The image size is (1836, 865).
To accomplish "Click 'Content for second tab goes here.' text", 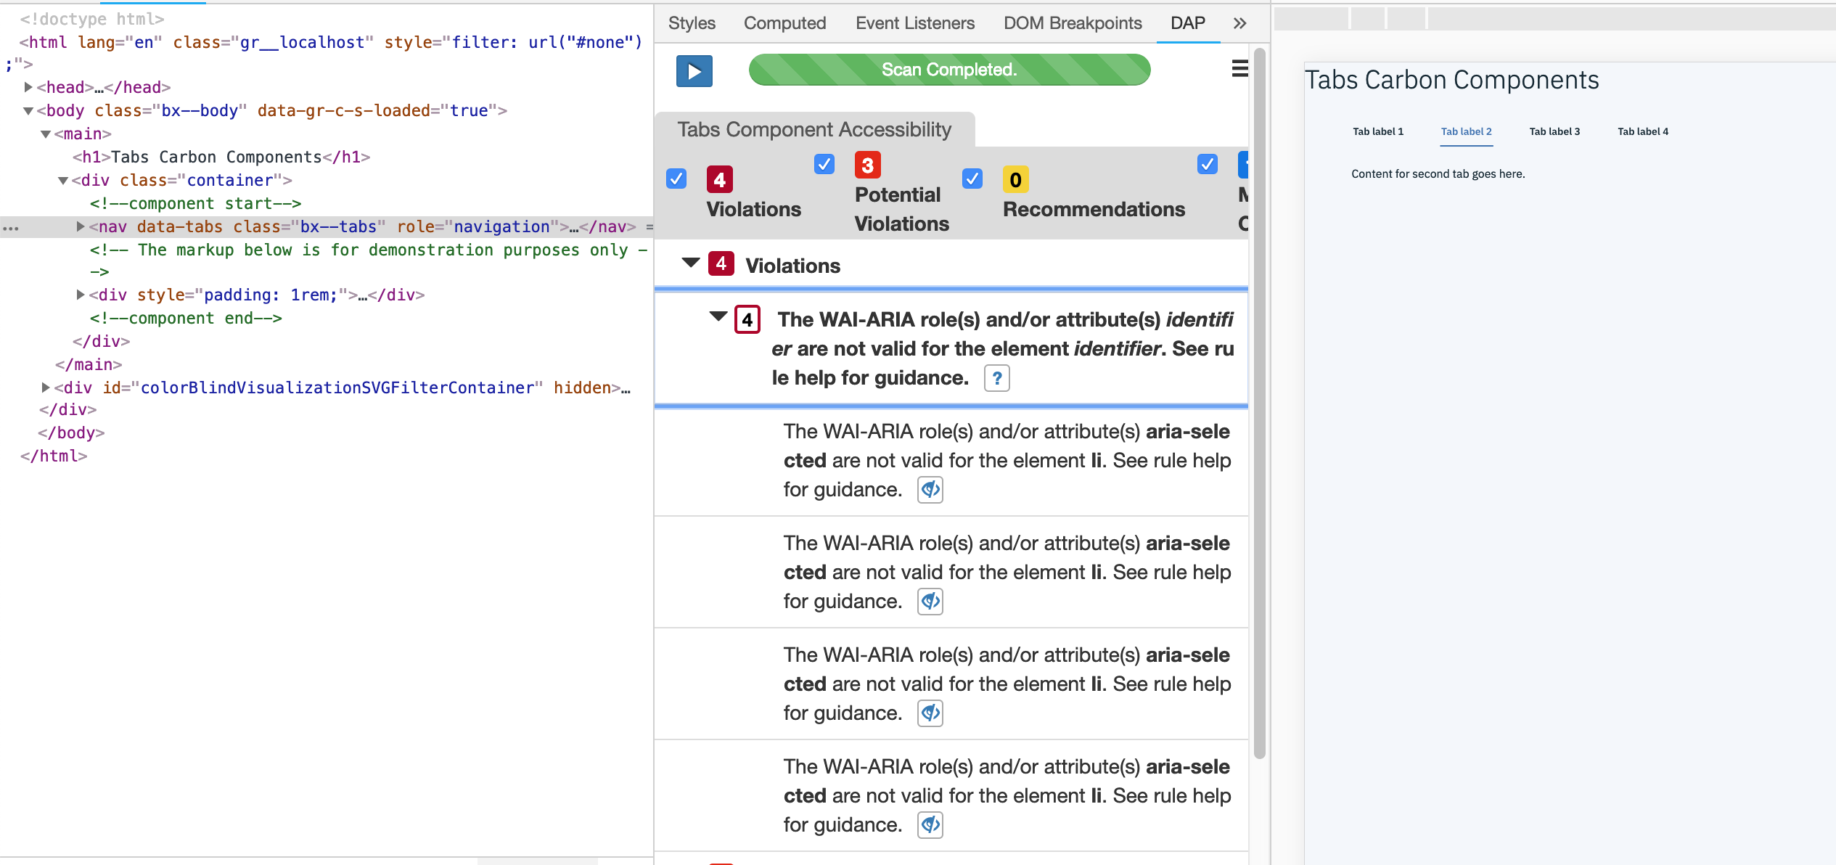I will (x=1438, y=174).
